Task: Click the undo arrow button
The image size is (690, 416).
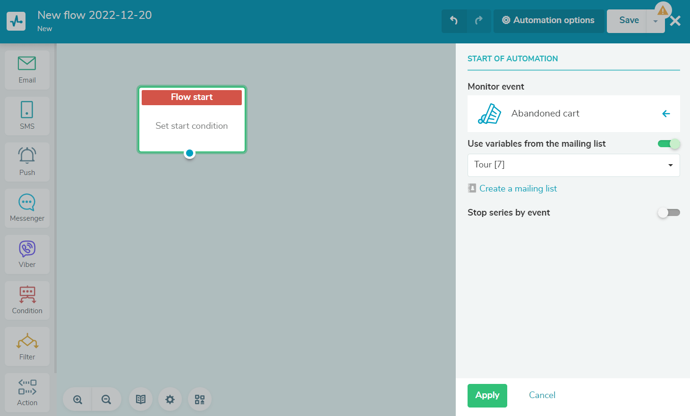Action: (x=454, y=20)
